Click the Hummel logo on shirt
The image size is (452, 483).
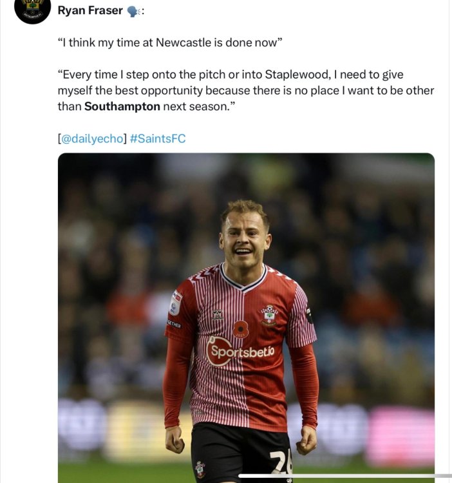pos(218,315)
